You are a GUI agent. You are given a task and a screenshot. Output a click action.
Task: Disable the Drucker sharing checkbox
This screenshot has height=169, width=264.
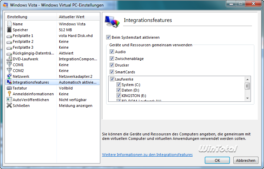[112, 65]
